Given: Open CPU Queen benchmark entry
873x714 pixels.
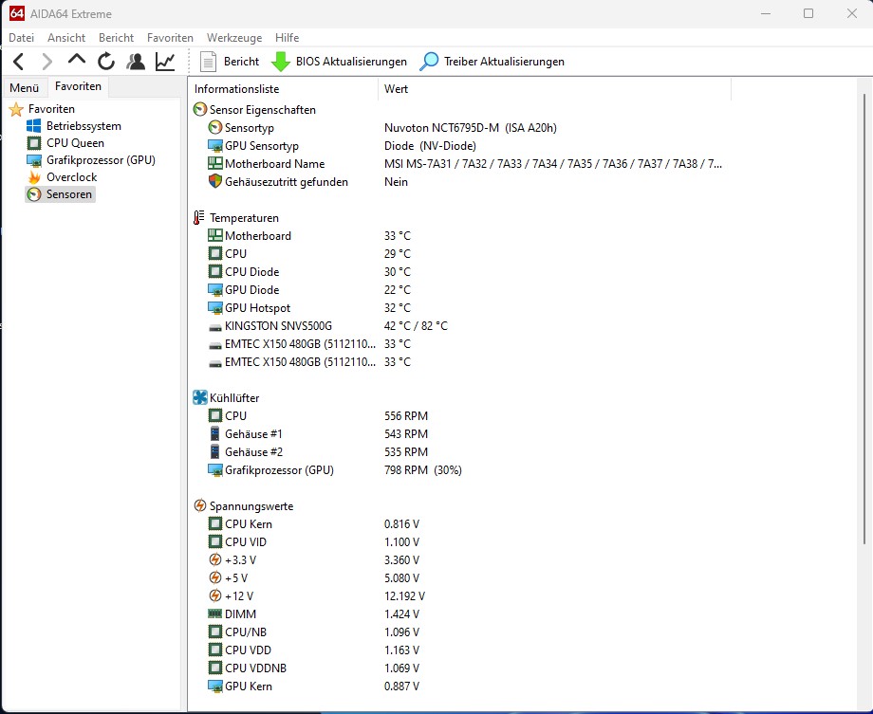Looking at the screenshot, I should click(75, 143).
